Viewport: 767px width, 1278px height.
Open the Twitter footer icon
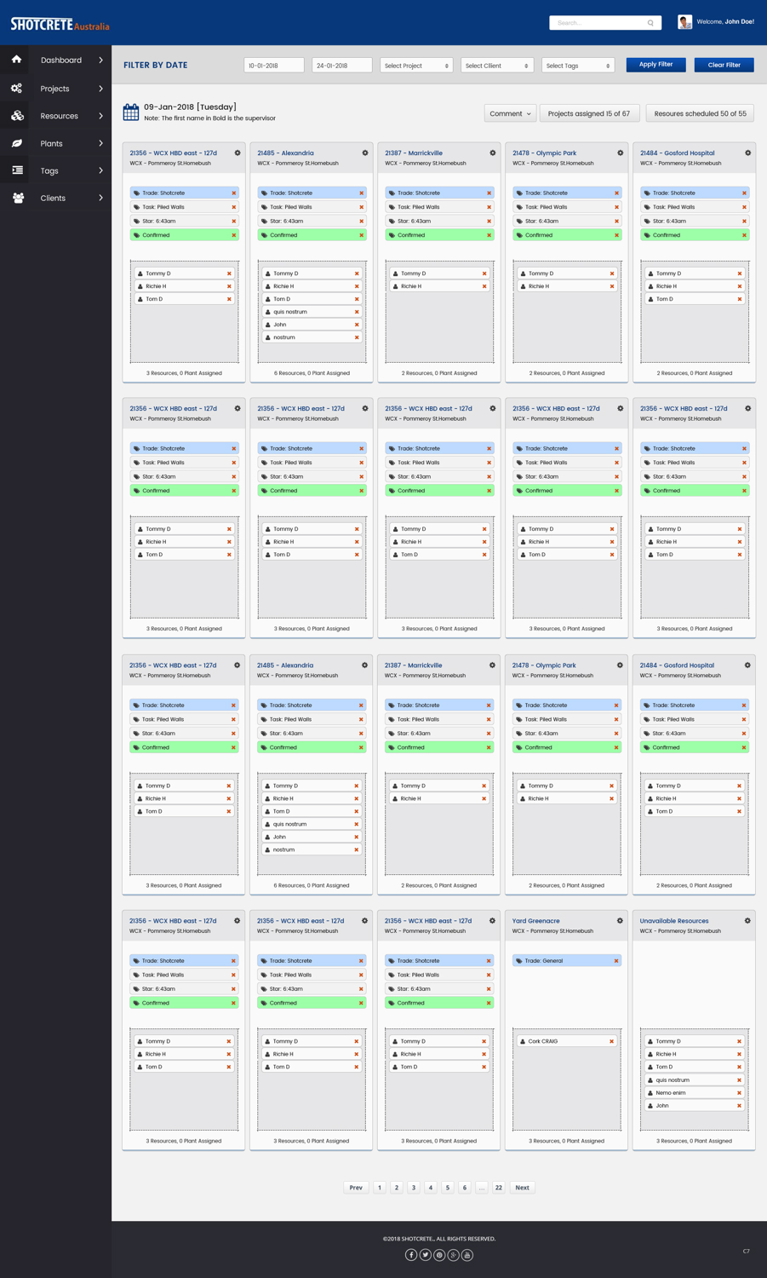[425, 1255]
